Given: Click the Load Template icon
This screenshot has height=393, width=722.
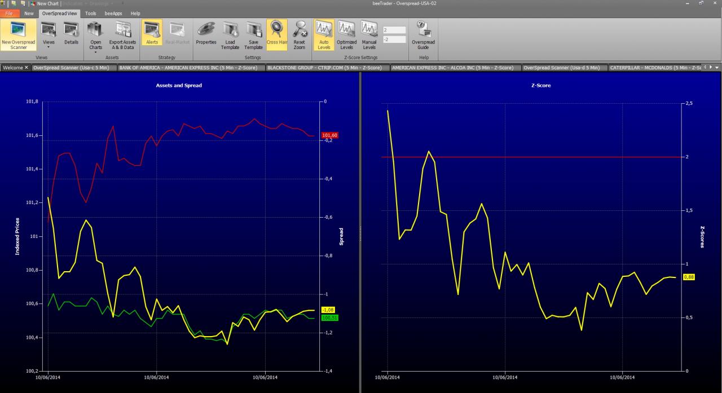Looking at the screenshot, I should 230,35.
